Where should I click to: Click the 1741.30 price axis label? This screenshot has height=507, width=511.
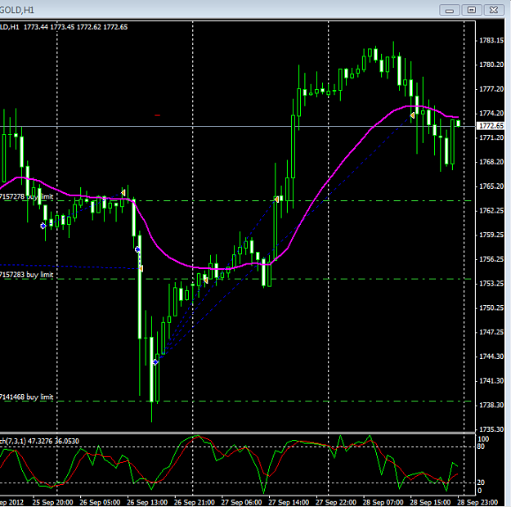coord(491,381)
